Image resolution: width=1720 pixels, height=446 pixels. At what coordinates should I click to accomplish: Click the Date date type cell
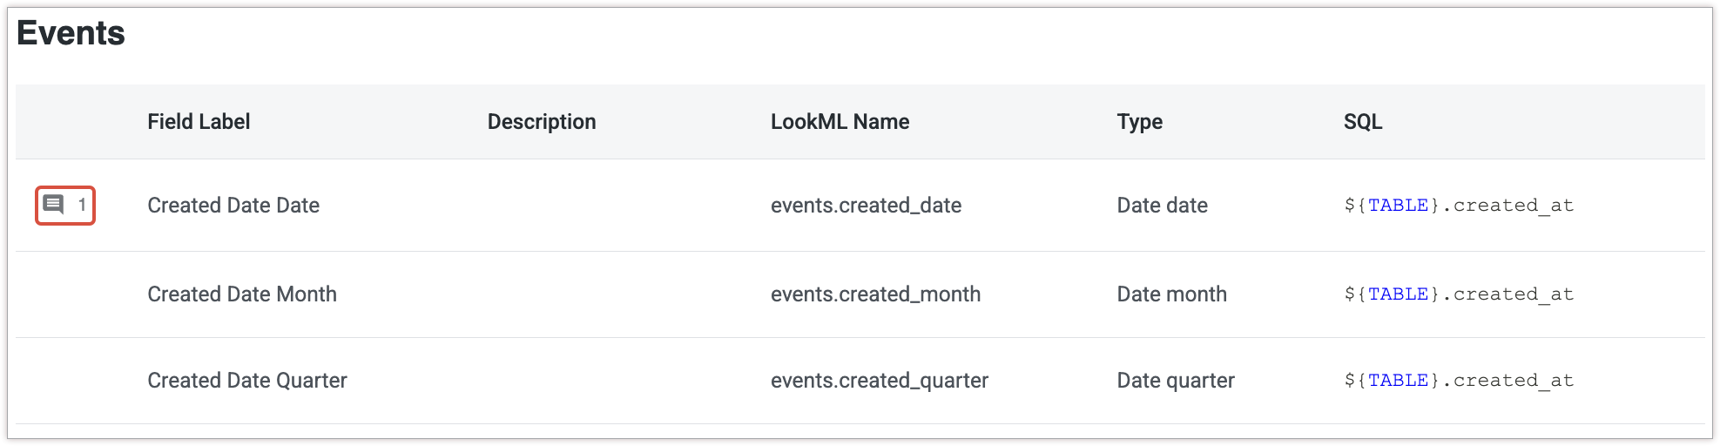coord(1162,206)
